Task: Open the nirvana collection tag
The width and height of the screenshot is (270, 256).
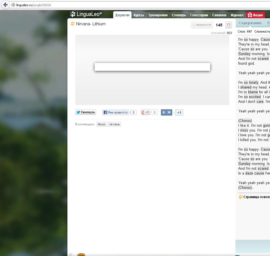Action: click(x=115, y=124)
